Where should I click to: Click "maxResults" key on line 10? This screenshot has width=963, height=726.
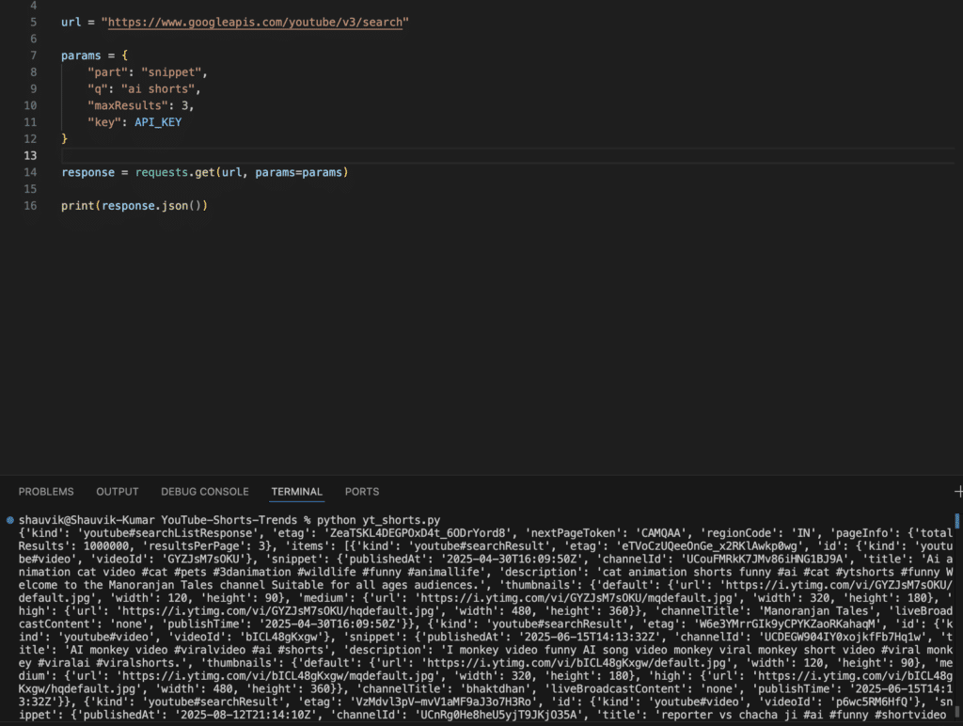[128, 105]
